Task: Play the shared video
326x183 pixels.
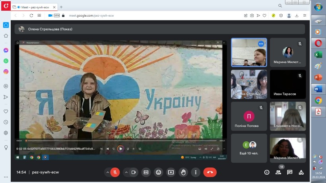Action: pos(120,149)
